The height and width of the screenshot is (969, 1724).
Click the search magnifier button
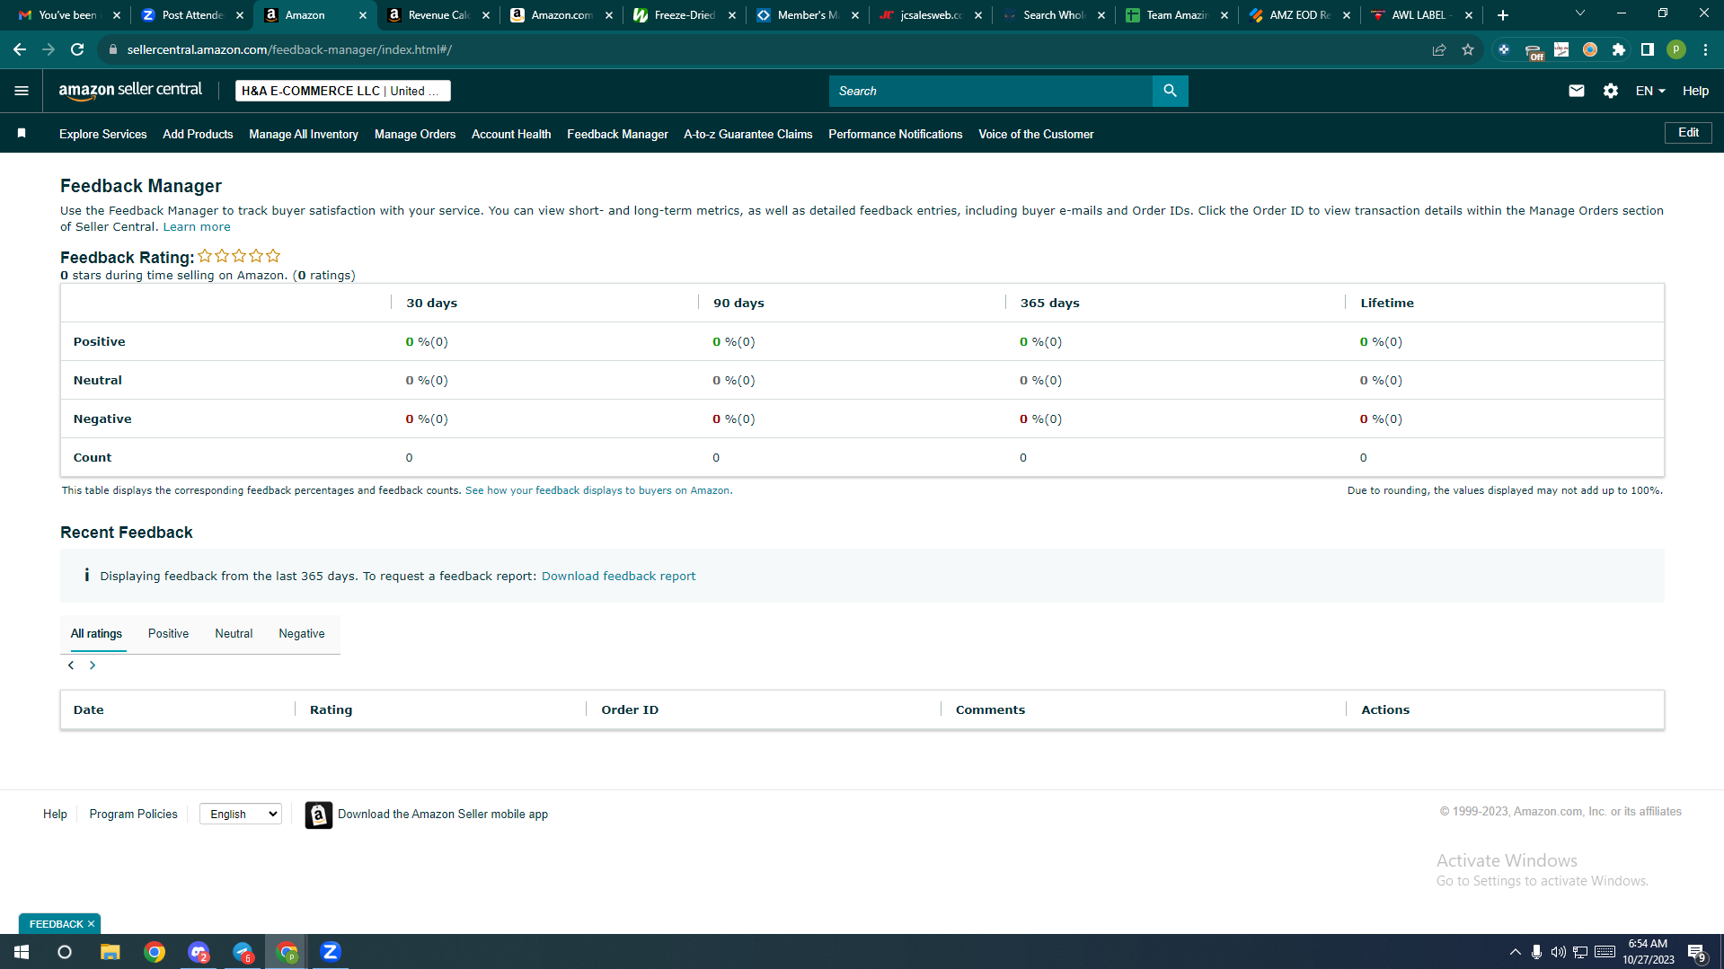tap(1170, 91)
